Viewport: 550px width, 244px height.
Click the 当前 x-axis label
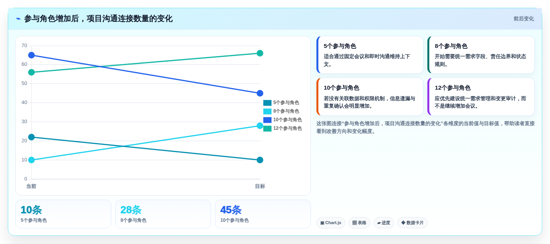31,186
